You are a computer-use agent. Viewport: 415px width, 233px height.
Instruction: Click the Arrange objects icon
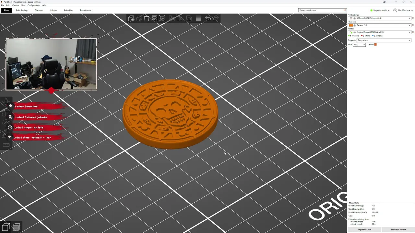click(154, 18)
